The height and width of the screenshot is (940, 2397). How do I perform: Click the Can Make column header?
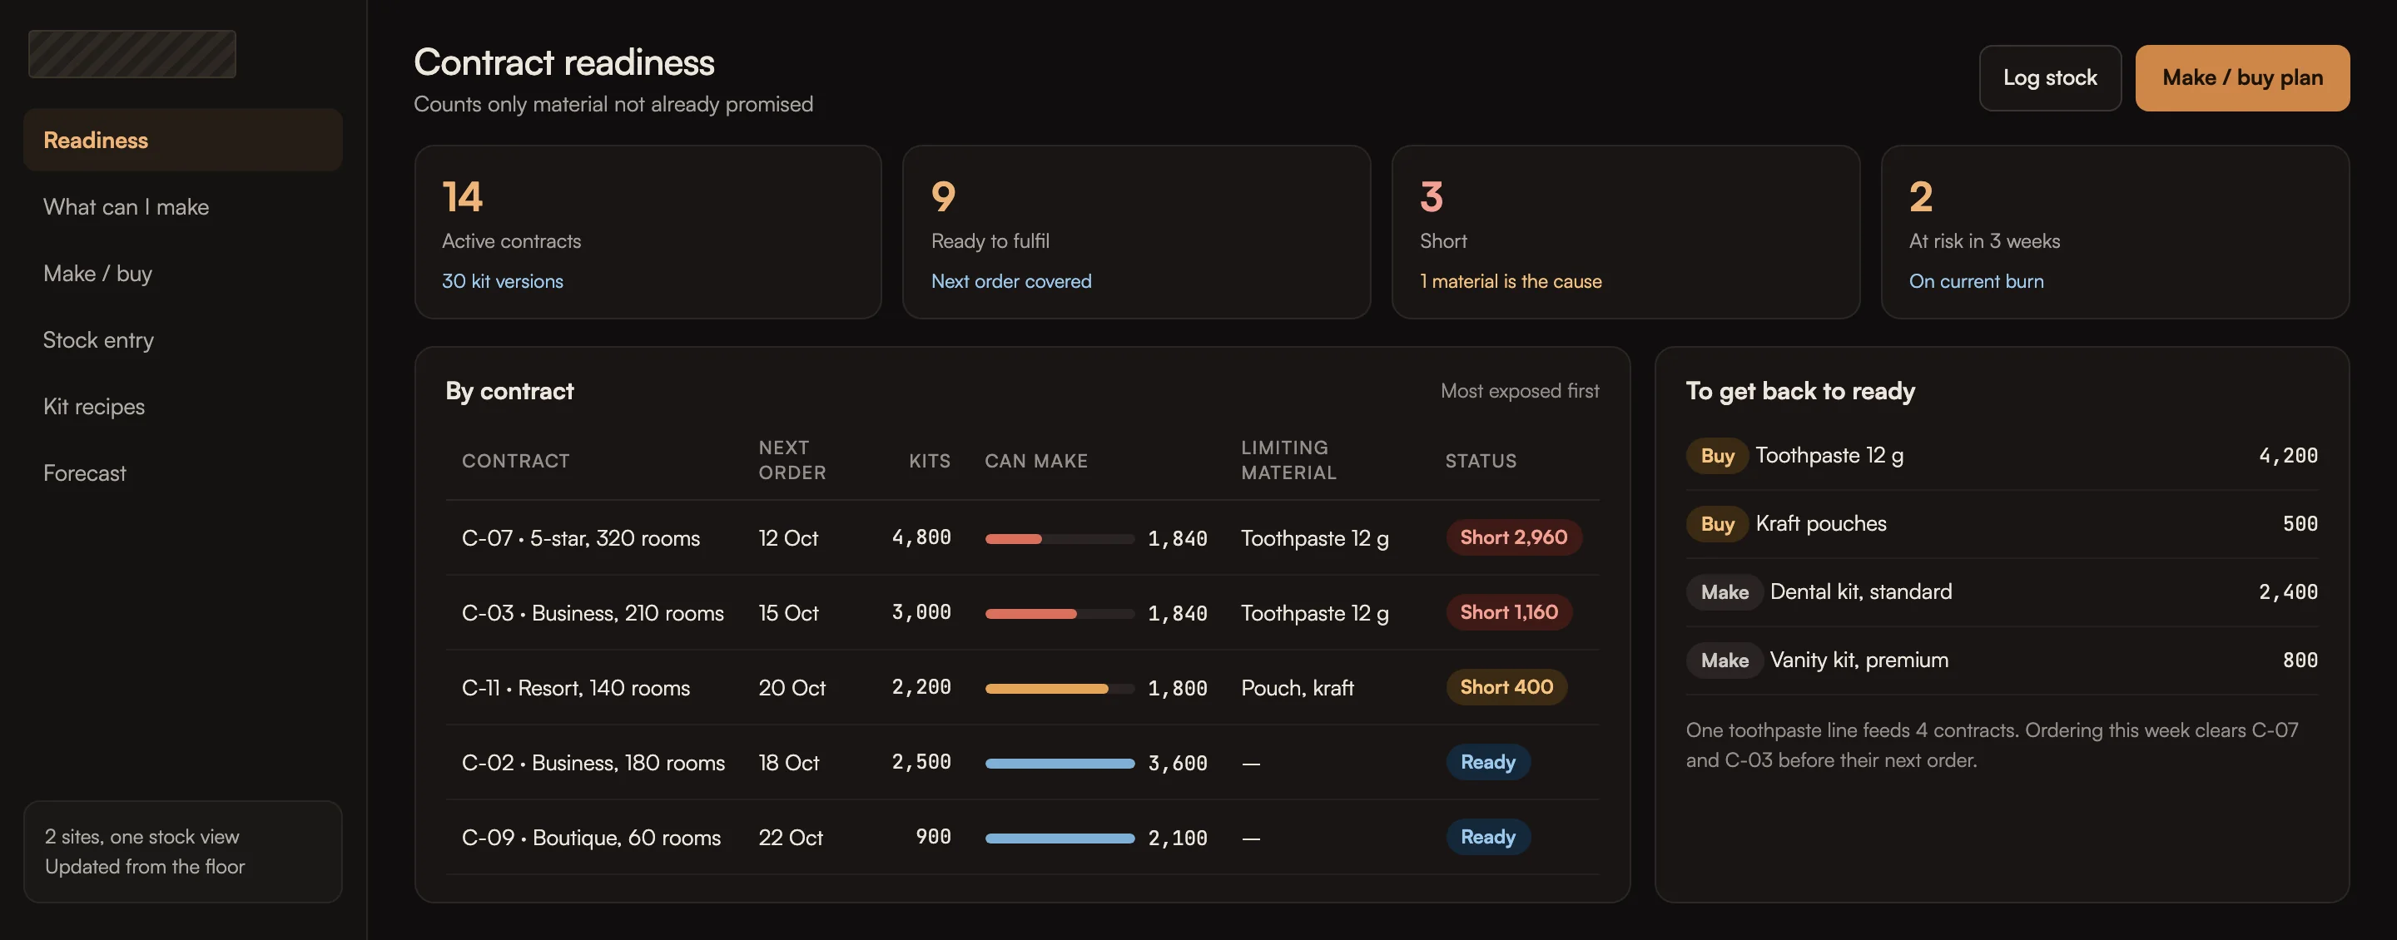pyautogui.click(x=1035, y=461)
